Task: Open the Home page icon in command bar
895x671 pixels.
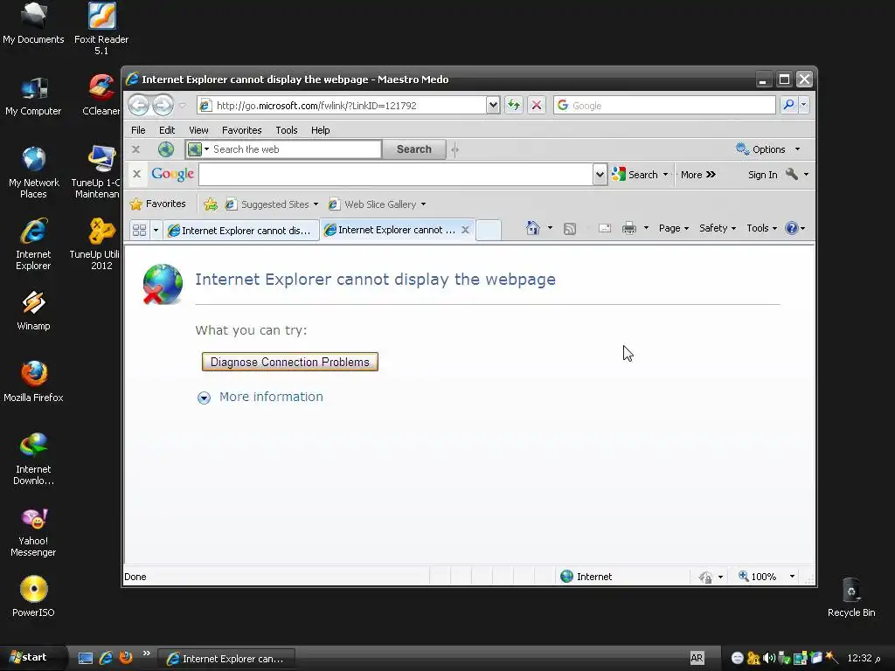Action: tap(532, 228)
